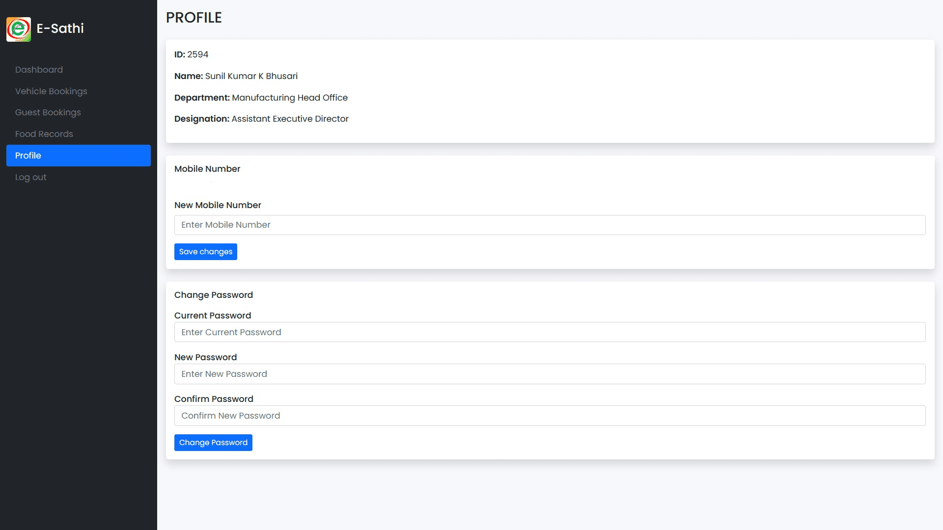Viewport: 943px width, 530px height.
Task: Click the Save changes button
Action: click(205, 251)
